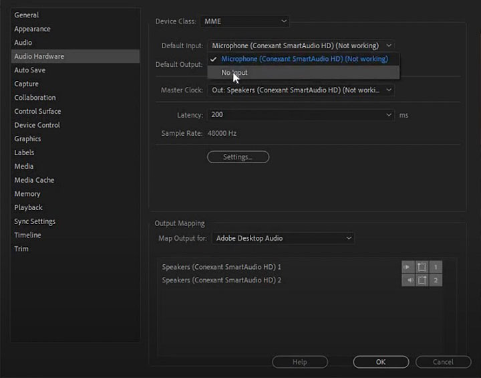
Task: Open the Latency dropdown
Action: (x=301, y=115)
